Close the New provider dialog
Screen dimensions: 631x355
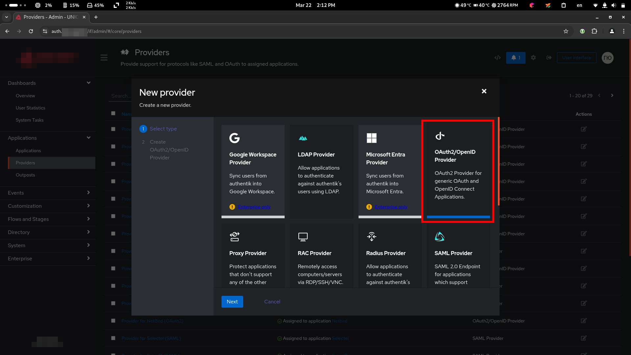click(484, 91)
